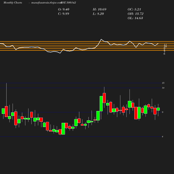Click the open value 'O: 9.40'
This screenshot has height=174, width=174.
pos(64,9)
